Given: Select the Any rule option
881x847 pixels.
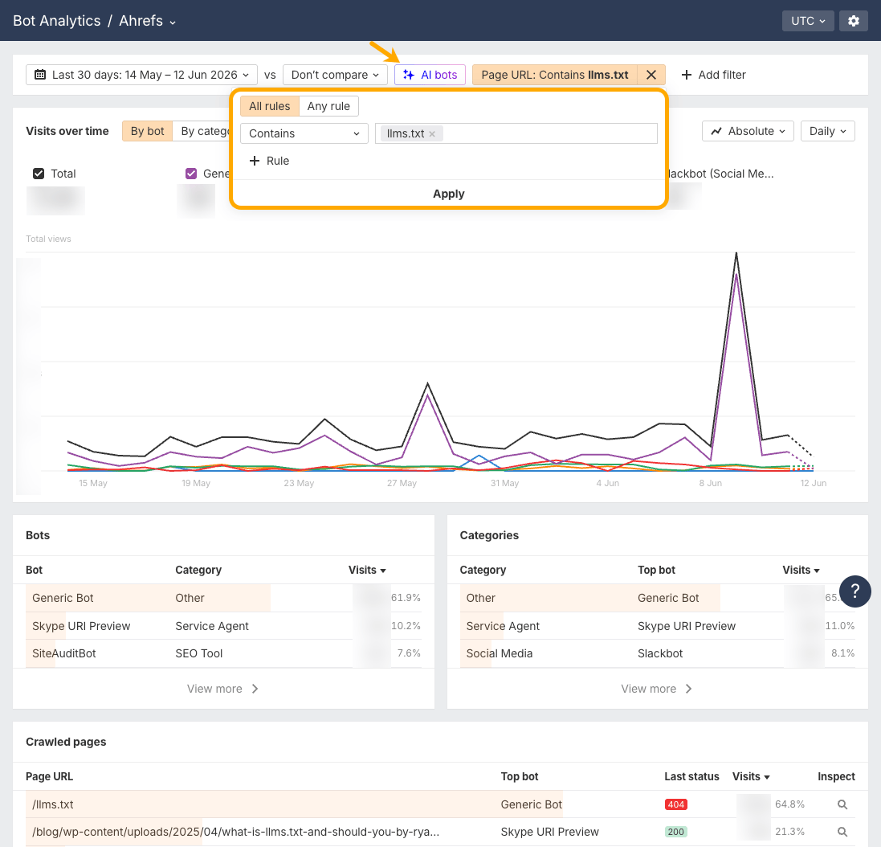Looking at the screenshot, I should (x=328, y=106).
